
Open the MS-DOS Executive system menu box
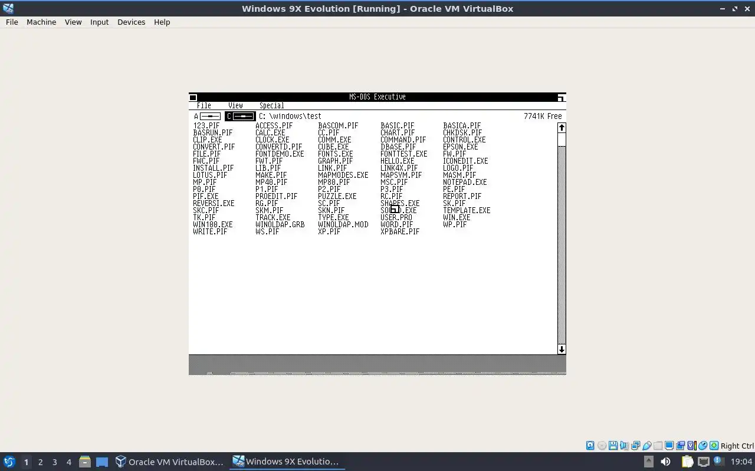(x=193, y=97)
